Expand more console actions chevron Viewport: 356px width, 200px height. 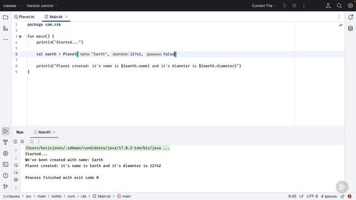tap(16, 188)
